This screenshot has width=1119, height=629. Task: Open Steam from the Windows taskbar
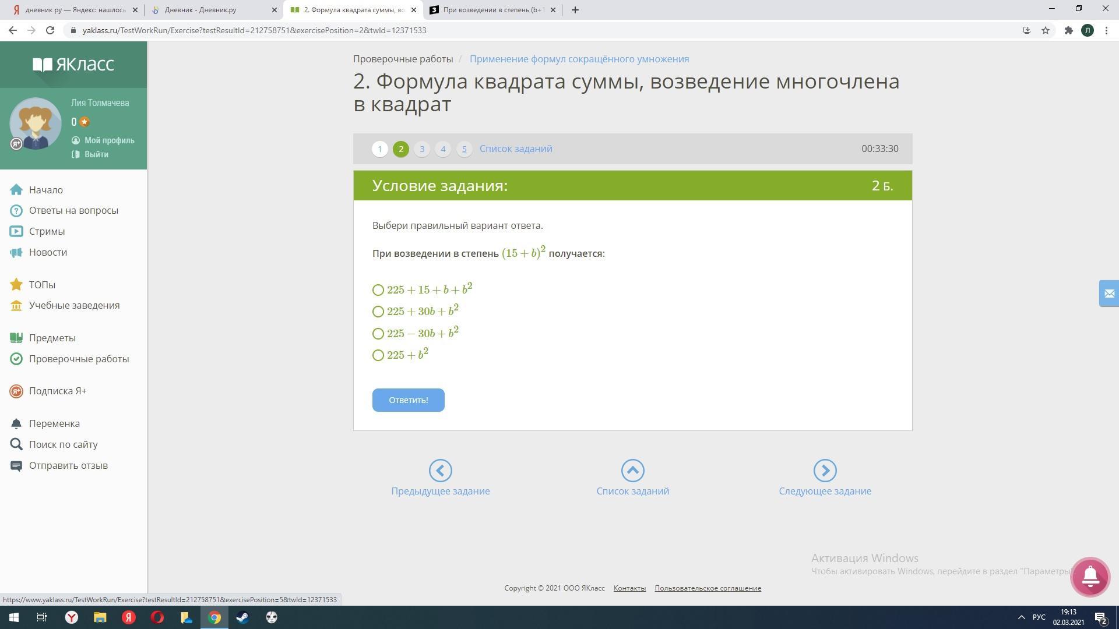point(243,617)
